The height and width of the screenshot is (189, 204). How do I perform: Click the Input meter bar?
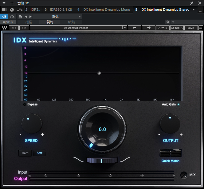click(102, 172)
